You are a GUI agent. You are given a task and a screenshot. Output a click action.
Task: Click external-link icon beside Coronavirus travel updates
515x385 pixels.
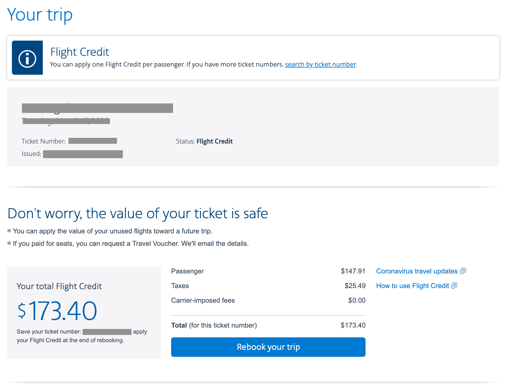(463, 271)
